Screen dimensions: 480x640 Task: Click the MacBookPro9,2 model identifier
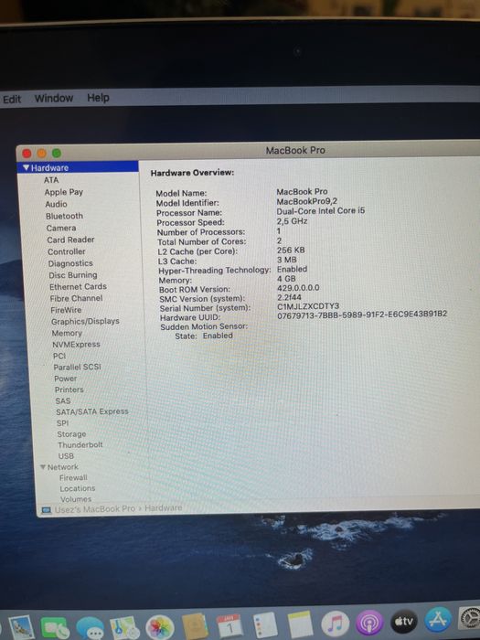(x=307, y=201)
